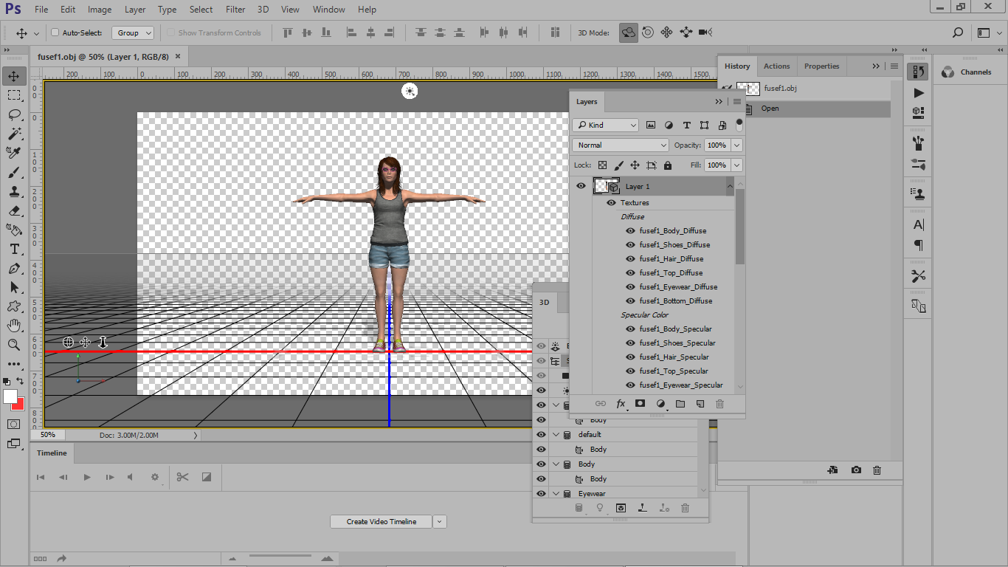
Task: Click the Slide 3D camera icon
Action: pyautogui.click(x=686, y=32)
